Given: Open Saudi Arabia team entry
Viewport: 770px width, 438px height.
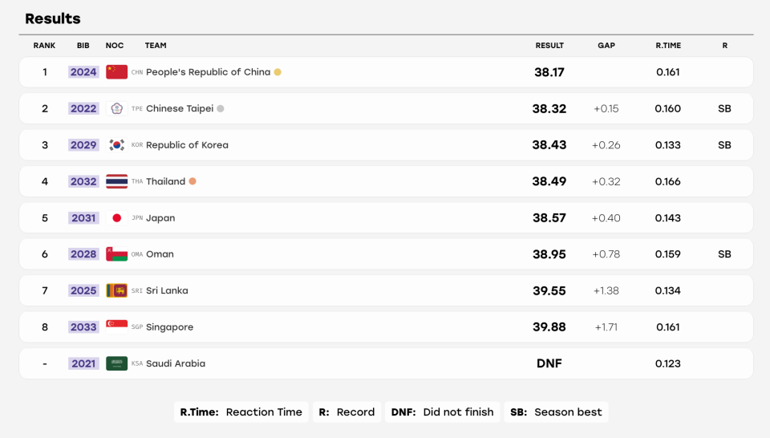Looking at the screenshot, I should [176, 363].
